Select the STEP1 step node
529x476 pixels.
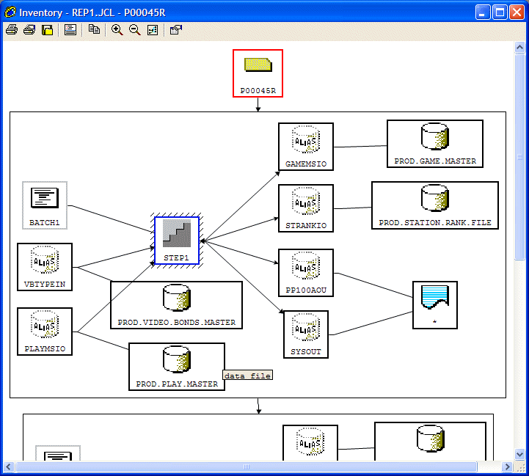[x=177, y=240]
